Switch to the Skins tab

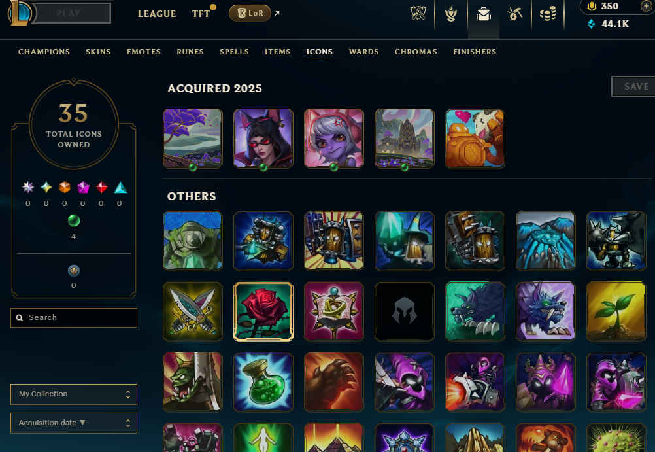pos(98,52)
